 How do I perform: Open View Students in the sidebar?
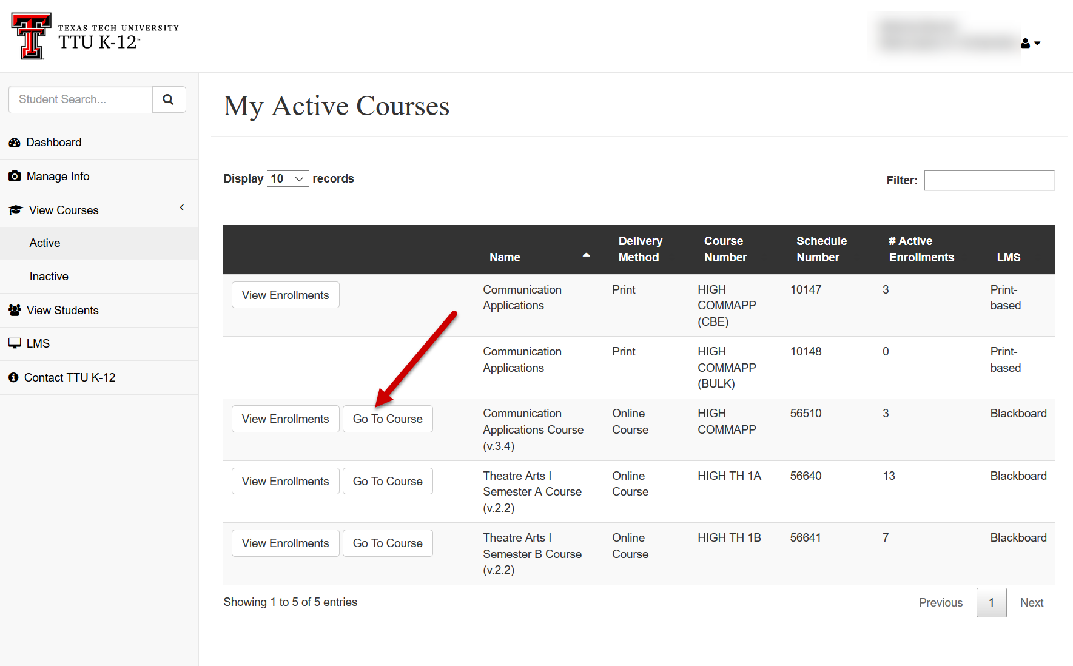(99, 311)
